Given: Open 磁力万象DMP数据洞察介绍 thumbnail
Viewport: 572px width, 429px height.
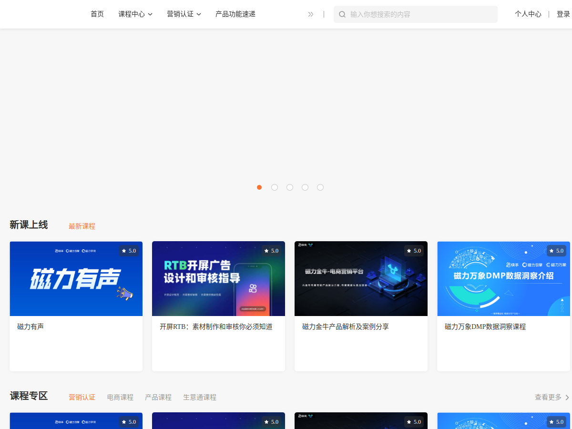Looking at the screenshot, I should tap(503, 279).
